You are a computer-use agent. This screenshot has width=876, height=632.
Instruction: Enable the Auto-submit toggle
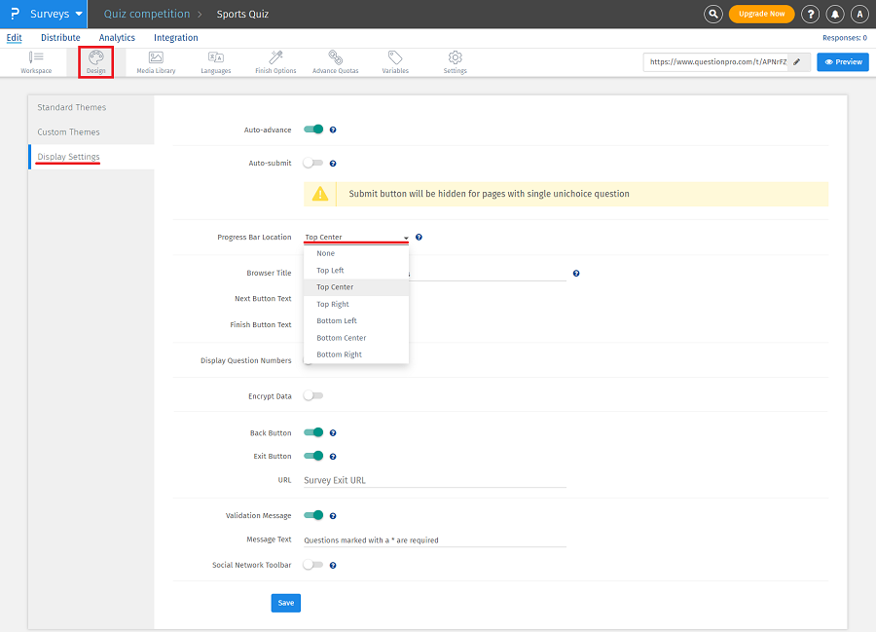click(x=313, y=164)
